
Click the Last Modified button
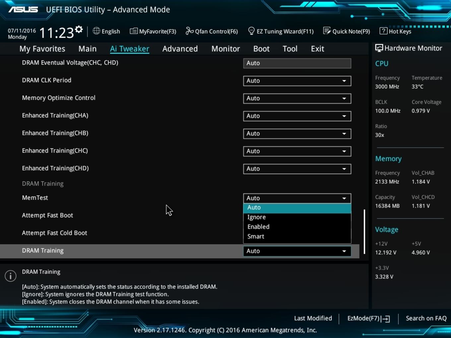tap(313, 318)
